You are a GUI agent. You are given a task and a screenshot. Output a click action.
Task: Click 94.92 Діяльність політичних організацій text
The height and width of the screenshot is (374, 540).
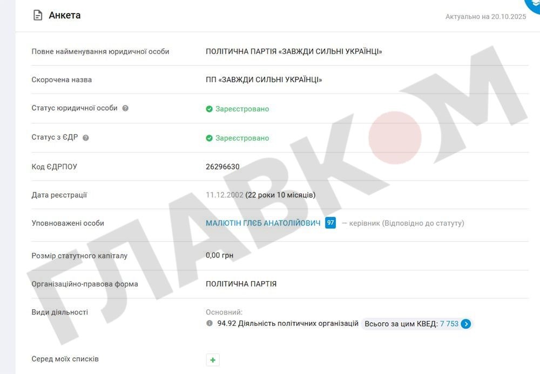point(288,323)
